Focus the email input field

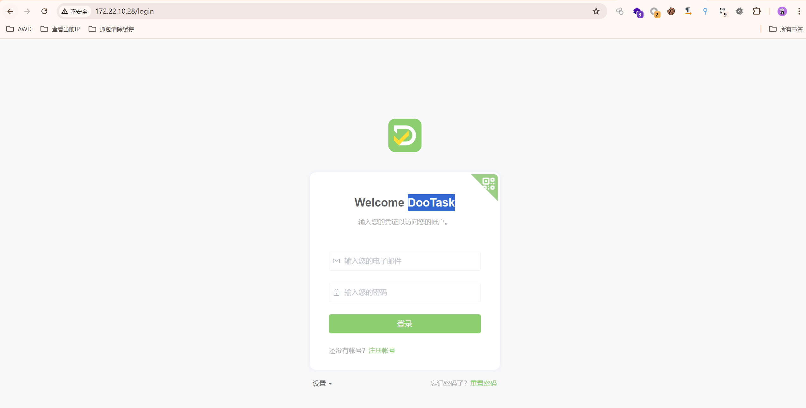pyautogui.click(x=405, y=261)
